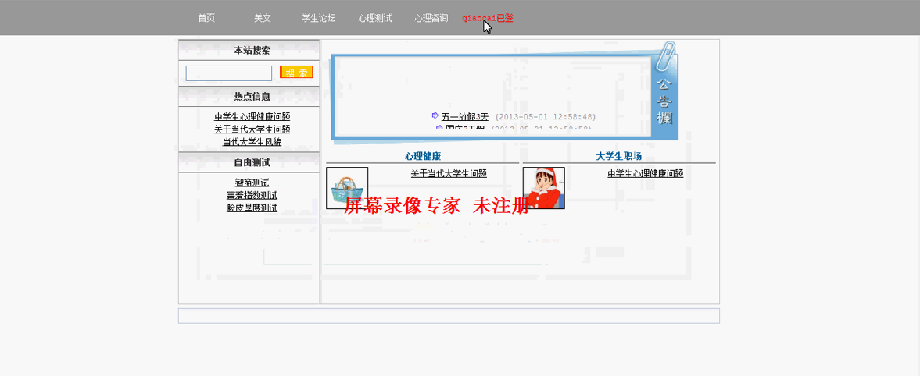920x376 pixels.
Task: Focus the site search input box
Action: click(x=229, y=73)
